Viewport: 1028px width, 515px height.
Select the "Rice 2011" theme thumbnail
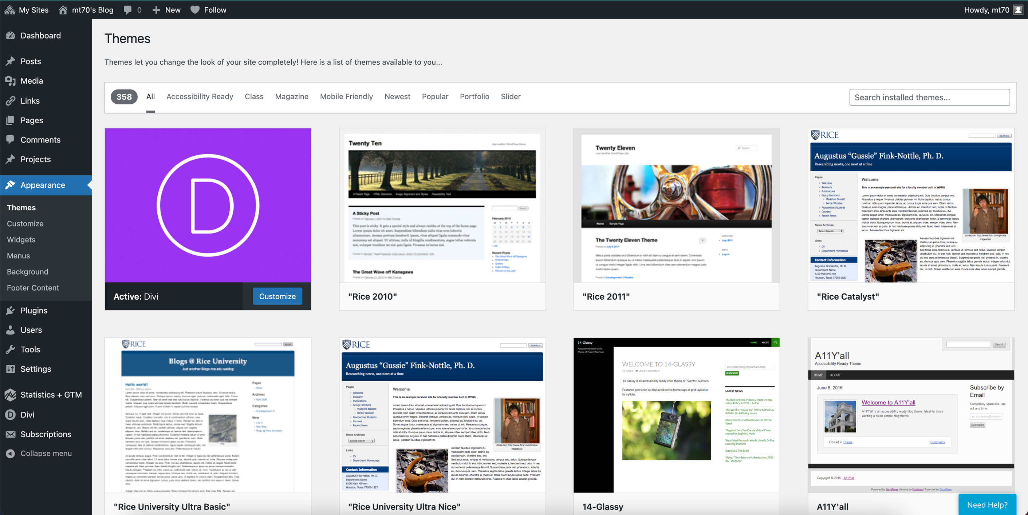coord(677,205)
